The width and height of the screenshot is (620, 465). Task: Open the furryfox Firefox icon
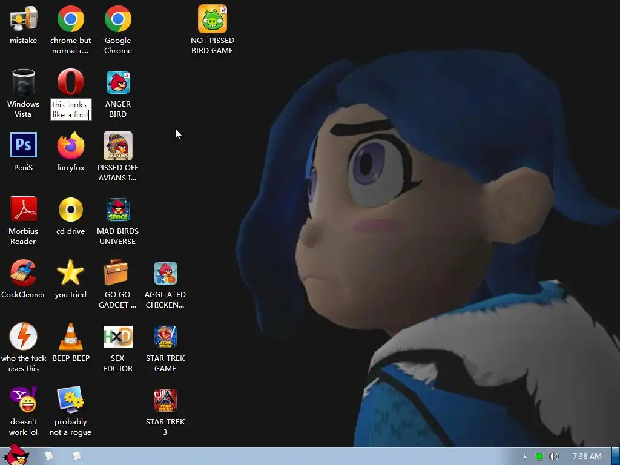pyautogui.click(x=70, y=145)
